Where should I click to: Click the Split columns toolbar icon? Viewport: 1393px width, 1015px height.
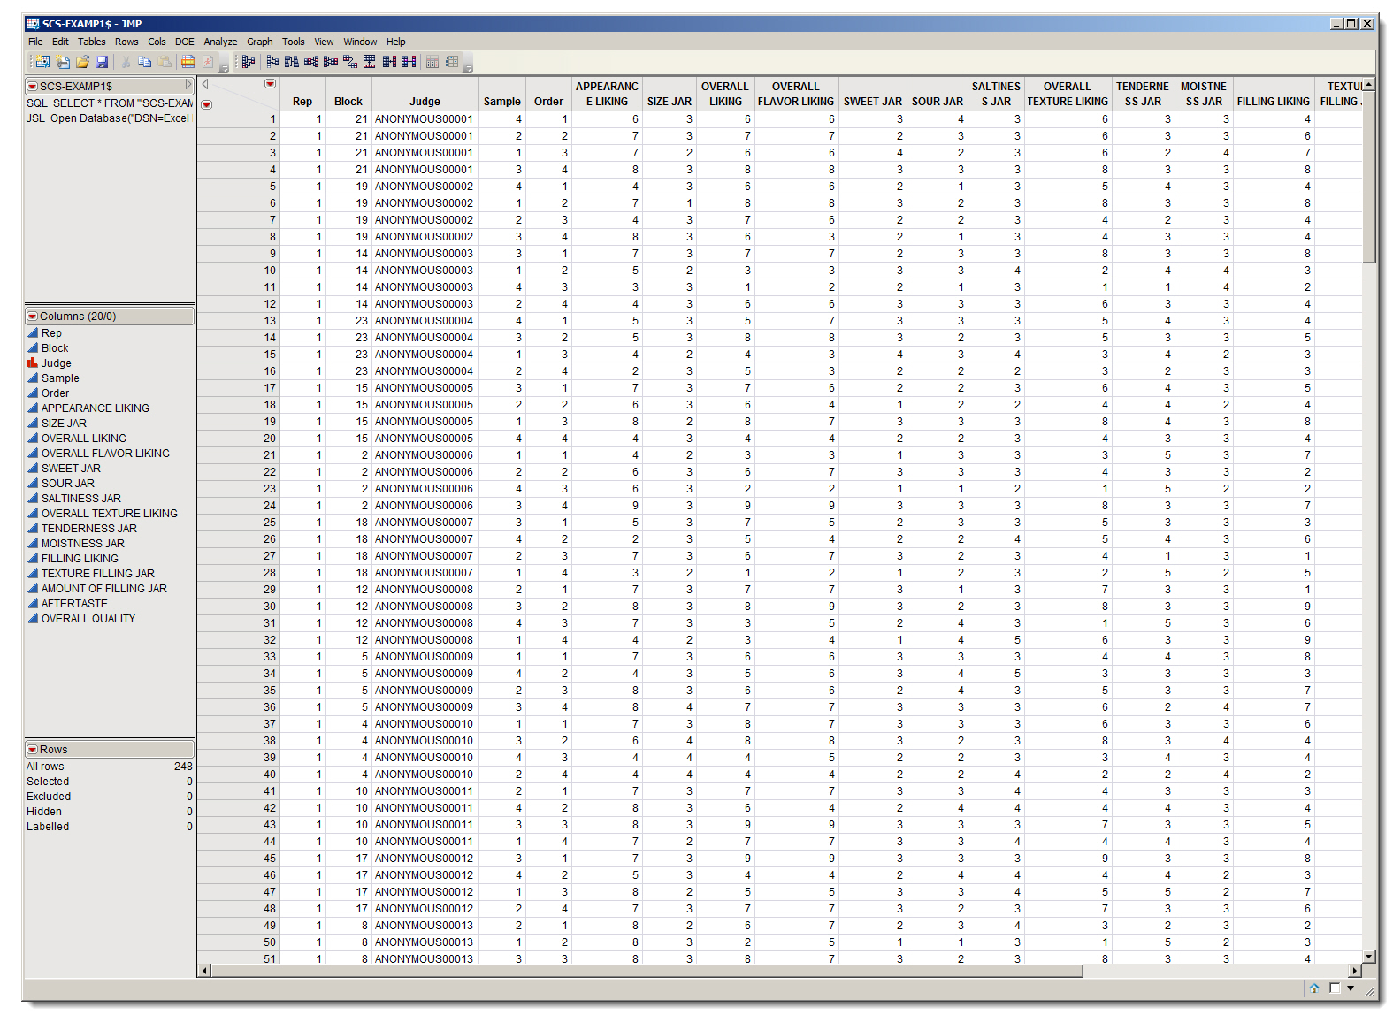pyautogui.click(x=331, y=62)
